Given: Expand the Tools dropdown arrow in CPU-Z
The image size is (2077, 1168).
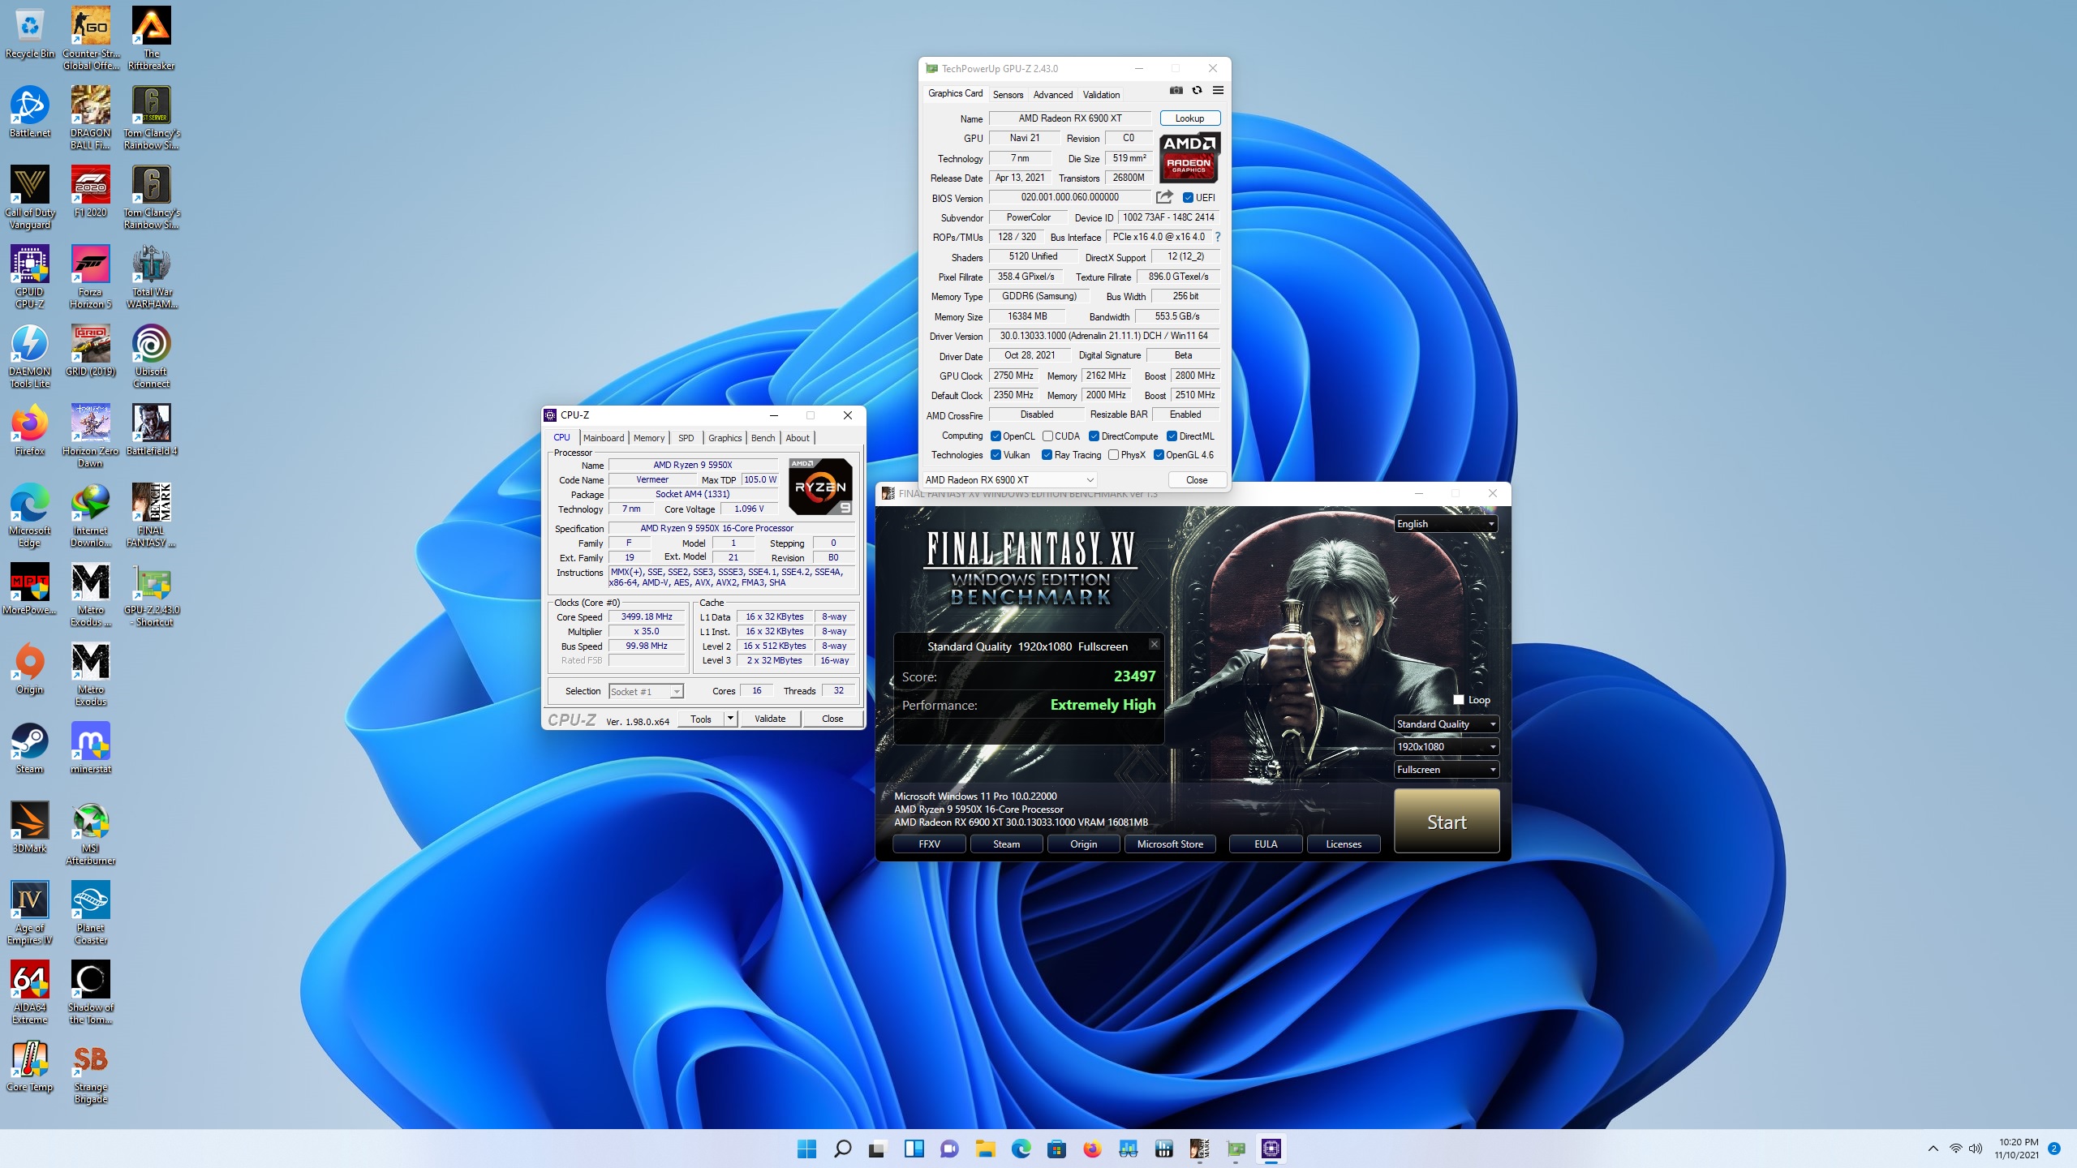Looking at the screenshot, I should pos(729,719).
